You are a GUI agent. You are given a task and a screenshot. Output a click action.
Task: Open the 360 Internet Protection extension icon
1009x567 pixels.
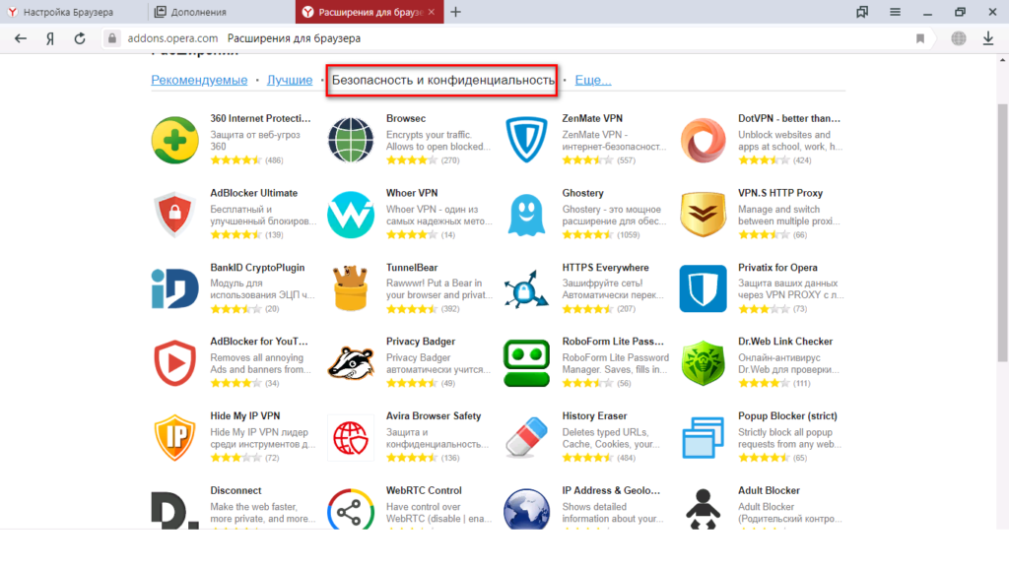coord(174,140)
